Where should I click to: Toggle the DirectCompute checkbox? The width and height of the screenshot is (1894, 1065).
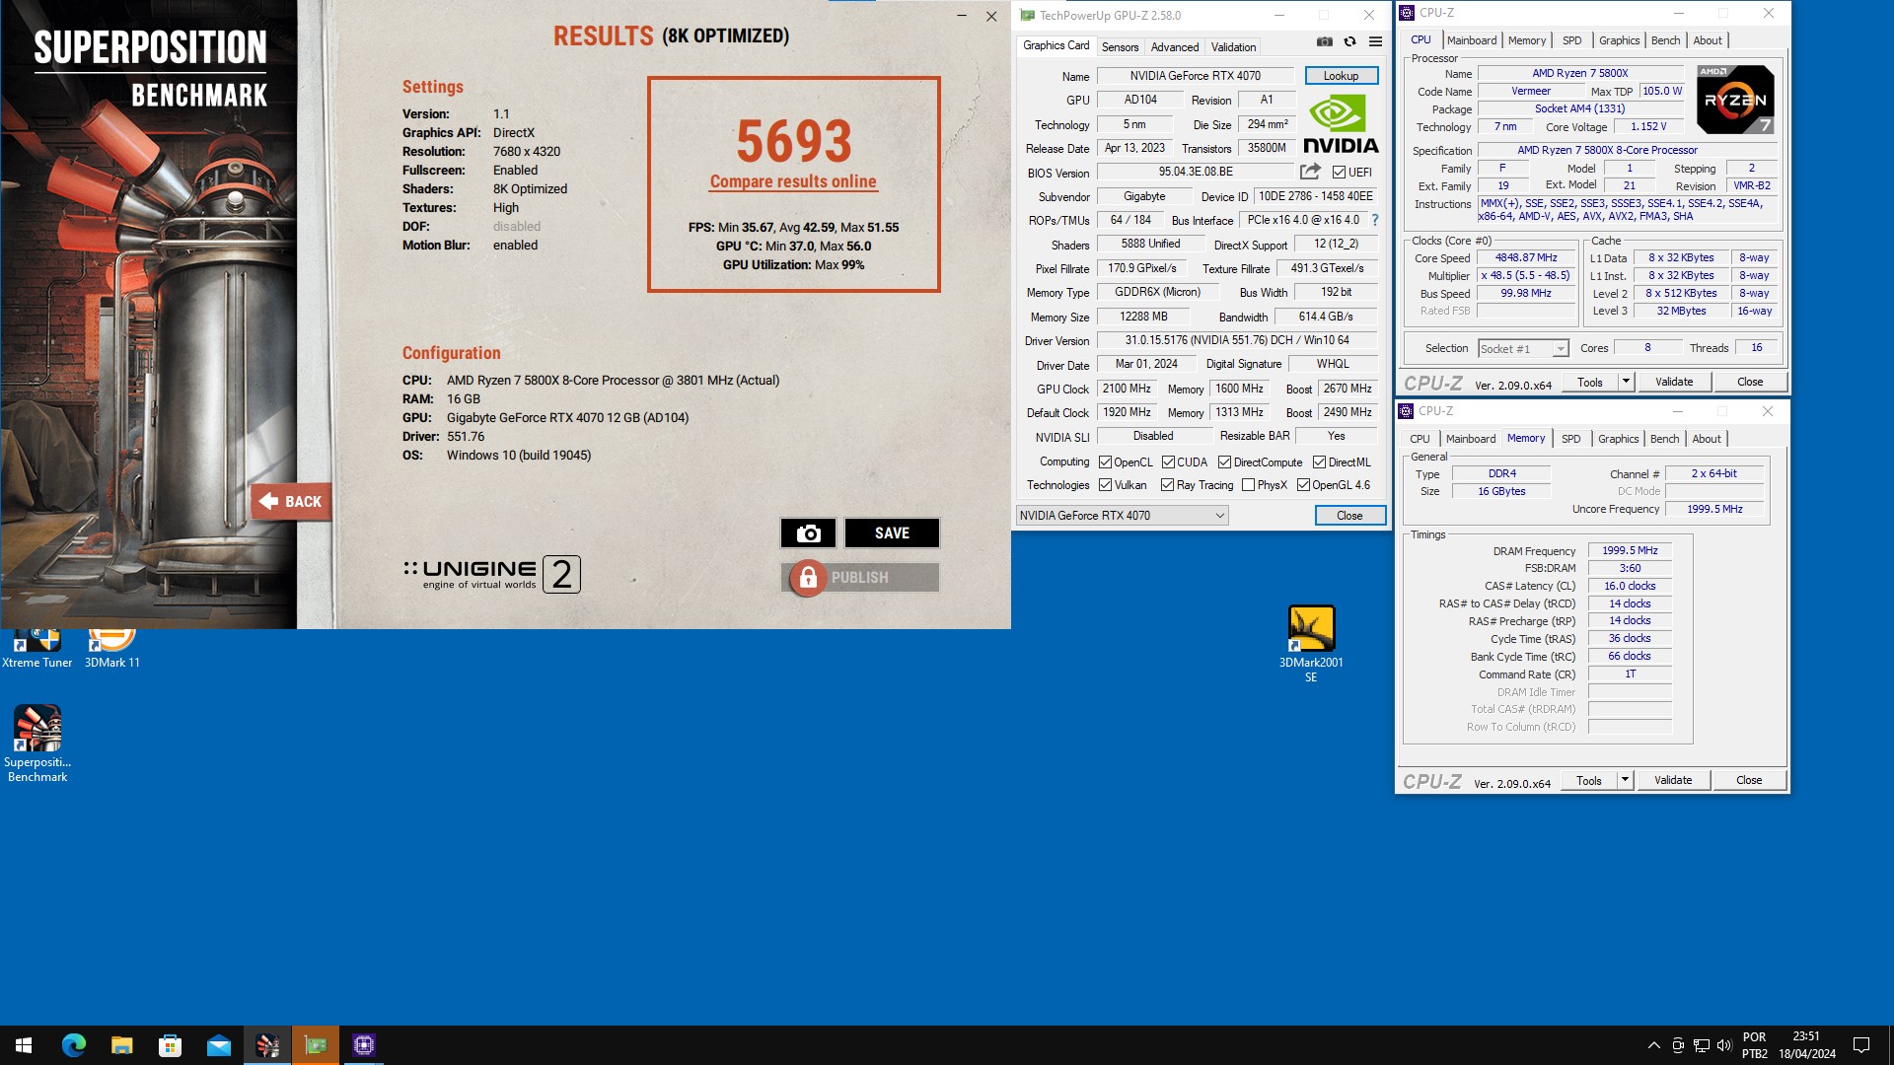coord(1224,461)
